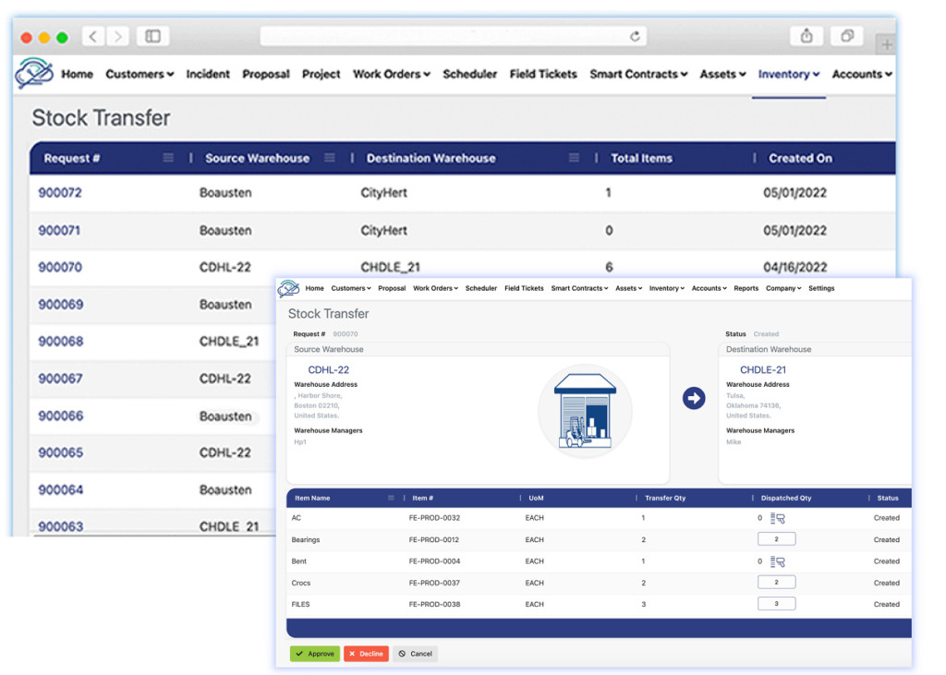The height and width of the screenshot is (675, 946).
Task: Select item number FE-PROD-0037
Action: pos(434,583)
